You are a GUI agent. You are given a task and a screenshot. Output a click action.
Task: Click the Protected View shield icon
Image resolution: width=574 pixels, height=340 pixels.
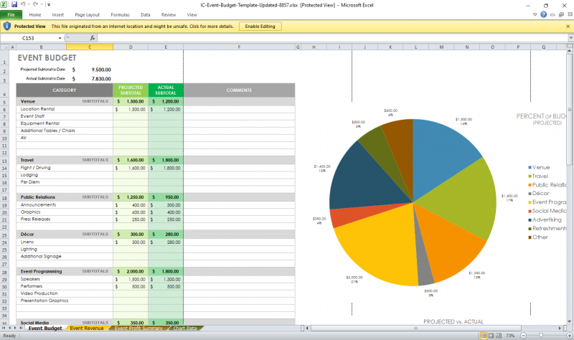pyautogui.click(x=7, y=26)
